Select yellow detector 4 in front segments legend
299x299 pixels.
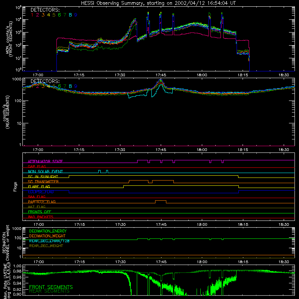[49, 15]
